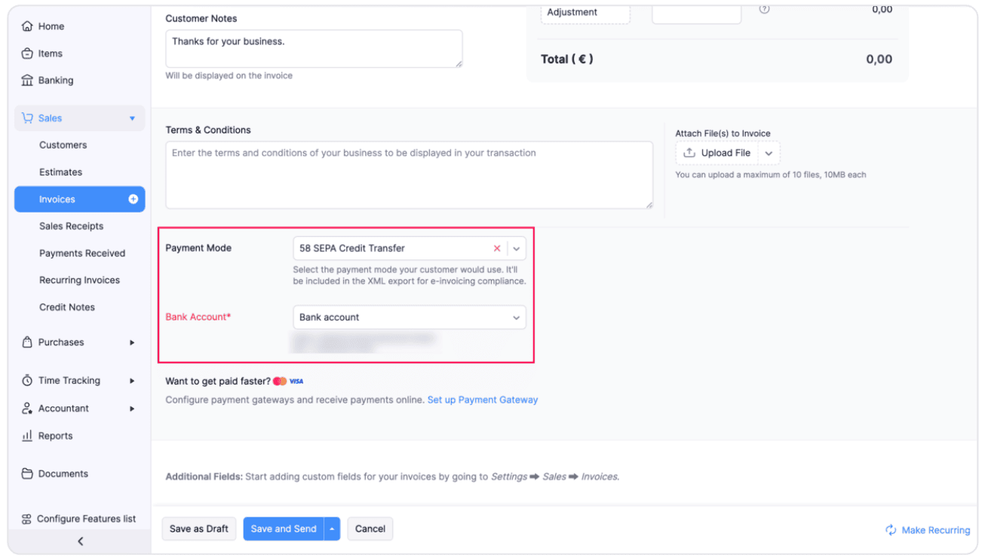Expand the Purchases menu

coord(132,342)
